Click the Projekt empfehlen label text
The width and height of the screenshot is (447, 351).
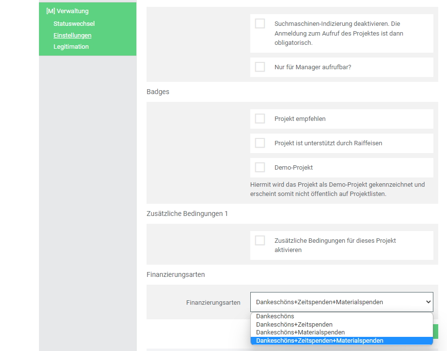point(300,119)
